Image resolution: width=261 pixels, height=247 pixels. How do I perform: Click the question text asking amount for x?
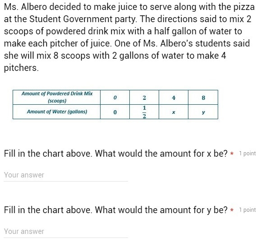click(x=115, y=154)
